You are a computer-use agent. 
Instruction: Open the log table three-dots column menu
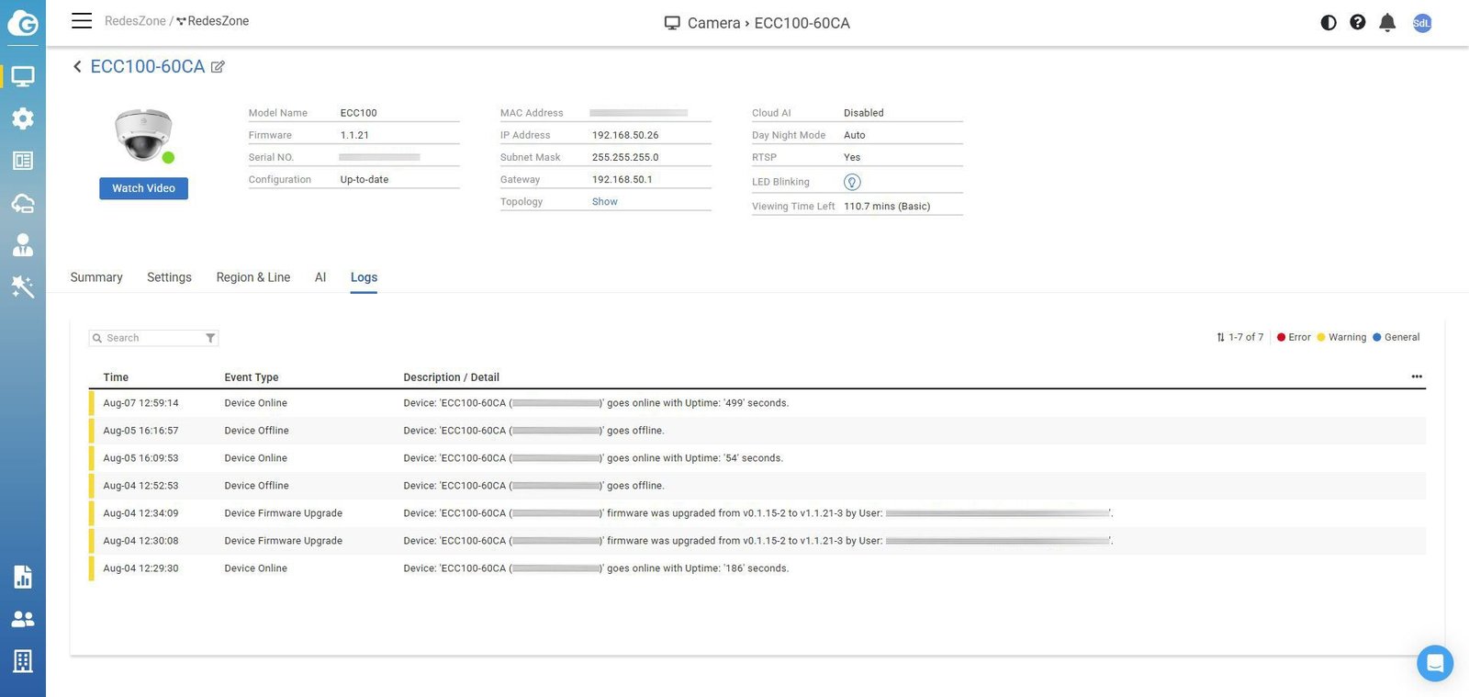pos(1417,377)
